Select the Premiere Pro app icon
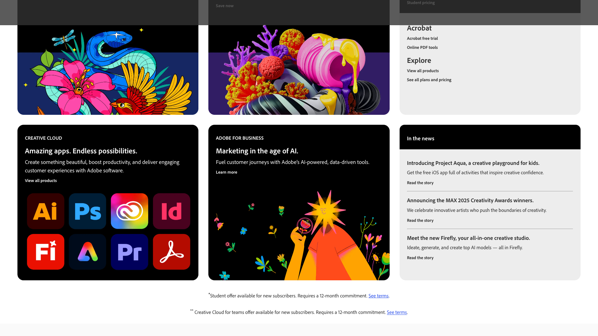The image size is (598, 336). [x=129, y=252]
